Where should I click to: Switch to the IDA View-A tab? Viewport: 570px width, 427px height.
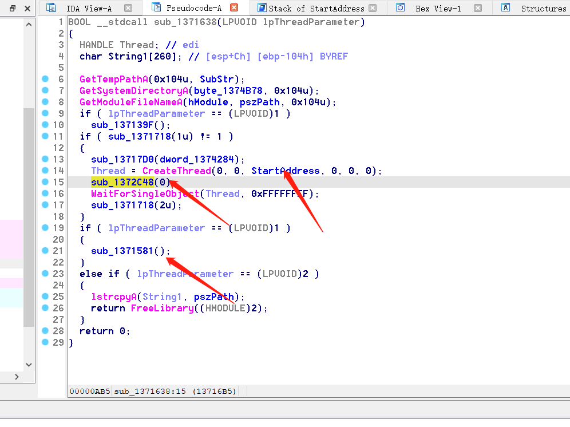(x=89, y=9)
